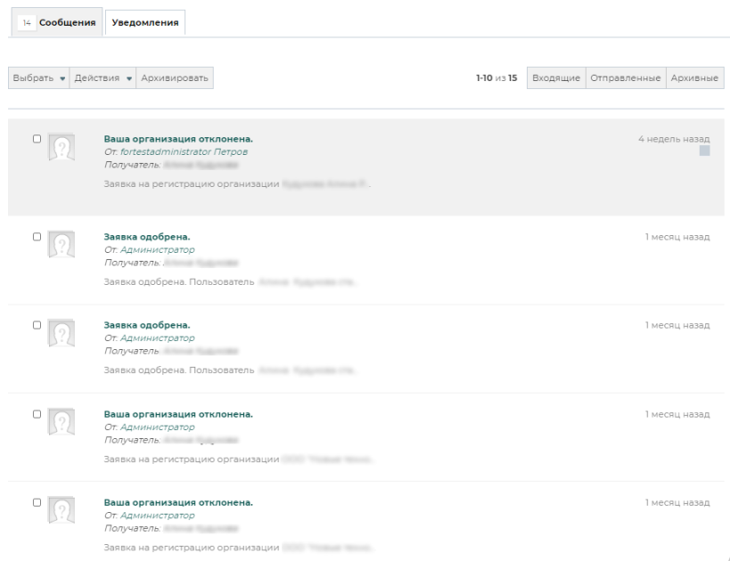Open first 'Ваша организация отклонена.' notification title
The height and width of the screenshot is (561, 730).
178,139
